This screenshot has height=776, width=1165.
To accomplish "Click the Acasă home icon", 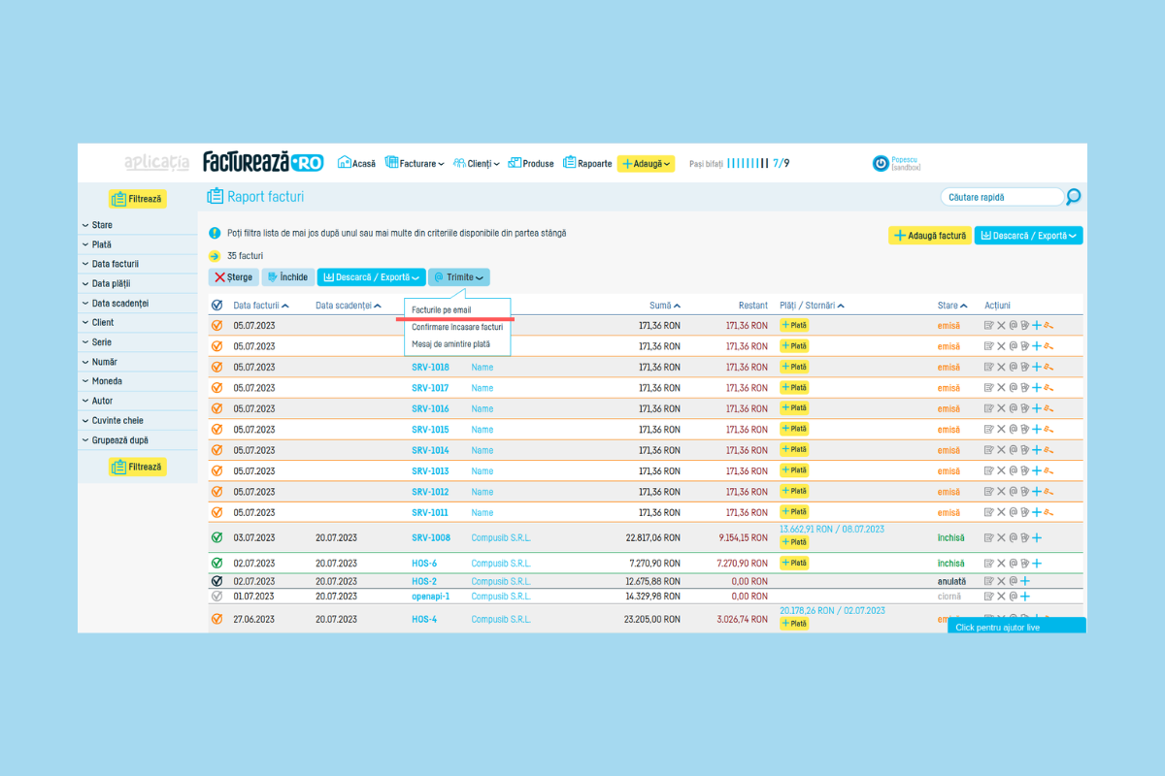I will 344,163.
